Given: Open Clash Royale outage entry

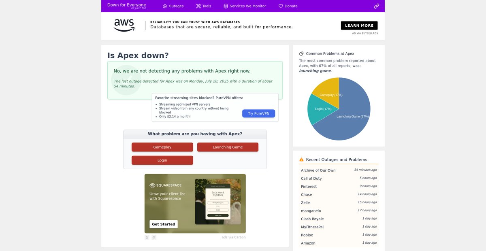Looking at the screenshot, I should [339, 219].
